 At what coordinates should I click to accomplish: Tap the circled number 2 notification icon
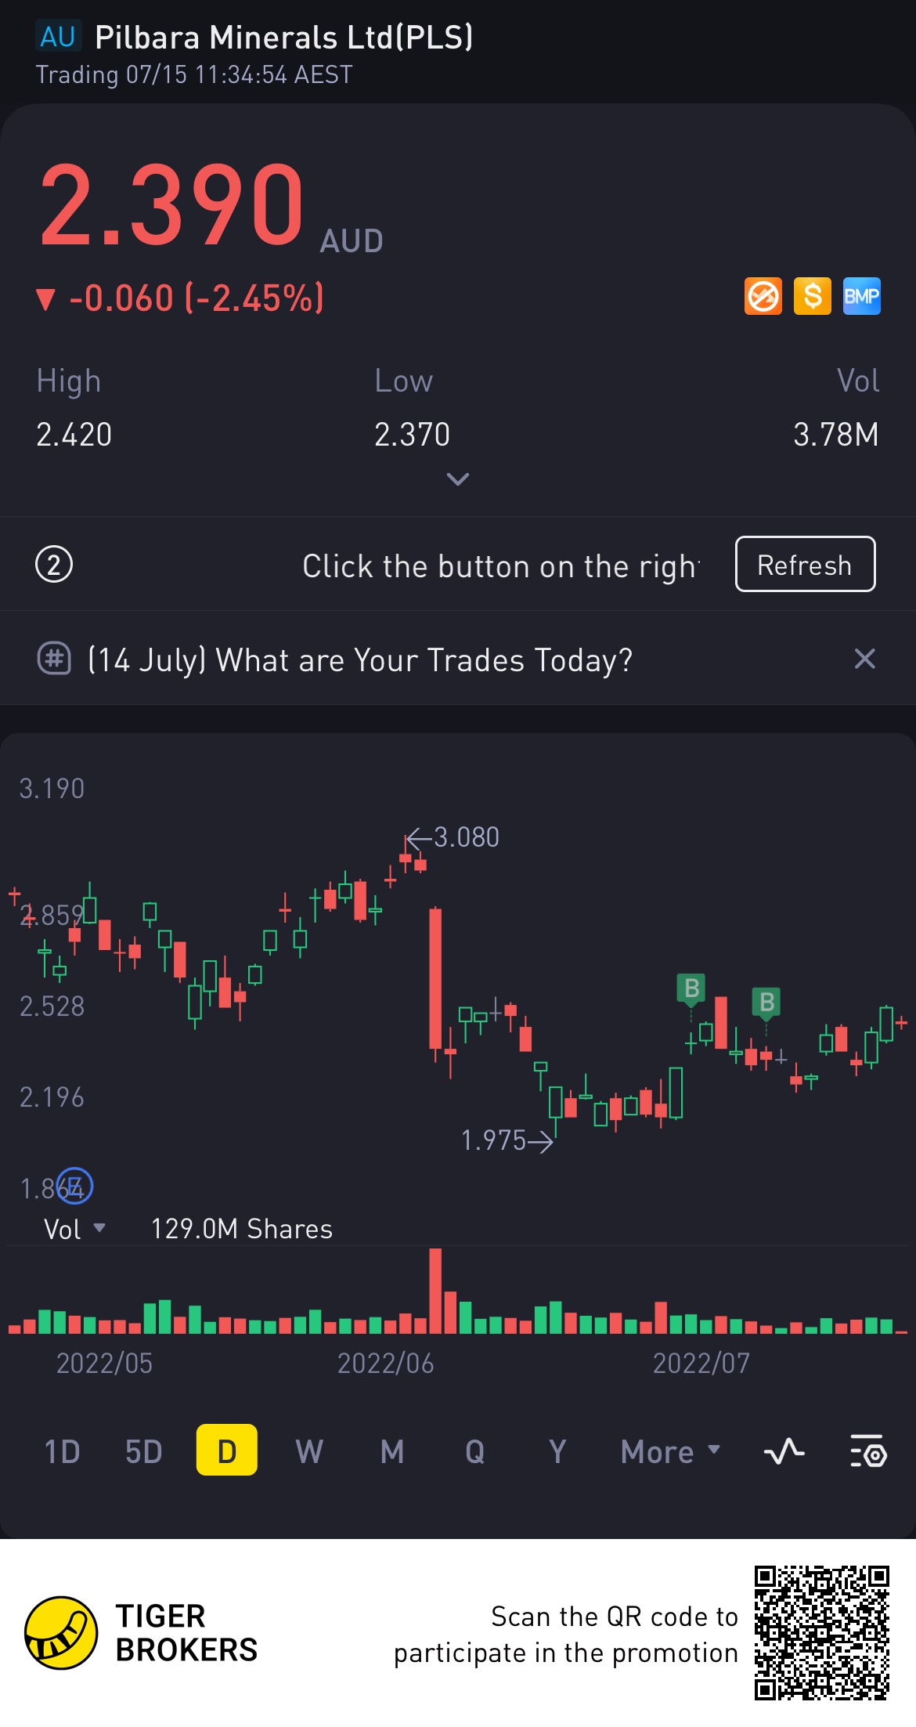pos(54,565)
